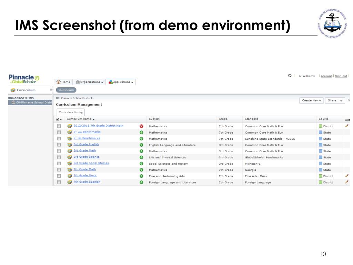Click the green arrow icon for 3- SS Benchmarks
Screen dimensions: 353x265
coord(141,139)
